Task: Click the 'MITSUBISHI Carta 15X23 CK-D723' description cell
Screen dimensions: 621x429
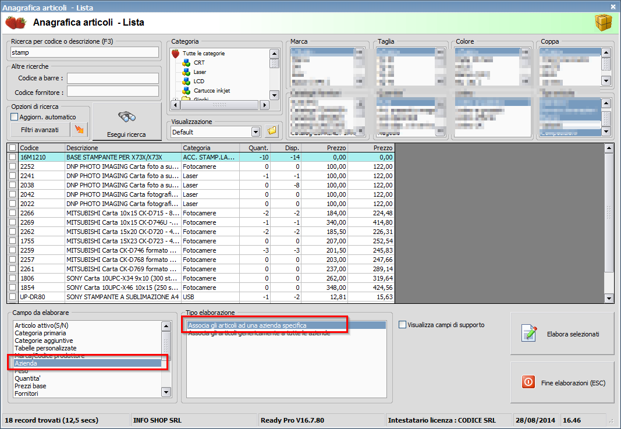Action: click(x=123, y=241)
